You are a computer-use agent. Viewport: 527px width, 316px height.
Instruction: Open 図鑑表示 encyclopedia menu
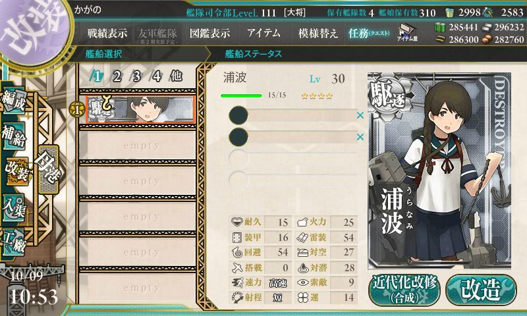[209, 33]
